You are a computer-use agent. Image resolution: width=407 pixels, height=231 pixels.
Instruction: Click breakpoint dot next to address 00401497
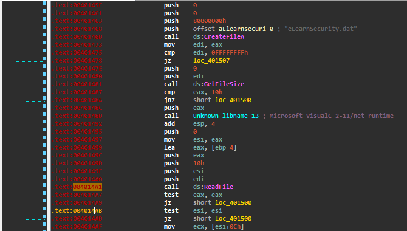pyautogui.click(x=44, y=137)
